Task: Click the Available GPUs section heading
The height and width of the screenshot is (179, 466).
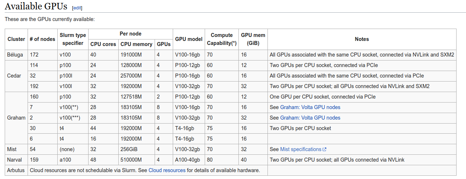Action: (x=36, y=6)
